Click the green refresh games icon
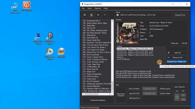This screenshot has height=109, width=195. [x=85, y=15]
